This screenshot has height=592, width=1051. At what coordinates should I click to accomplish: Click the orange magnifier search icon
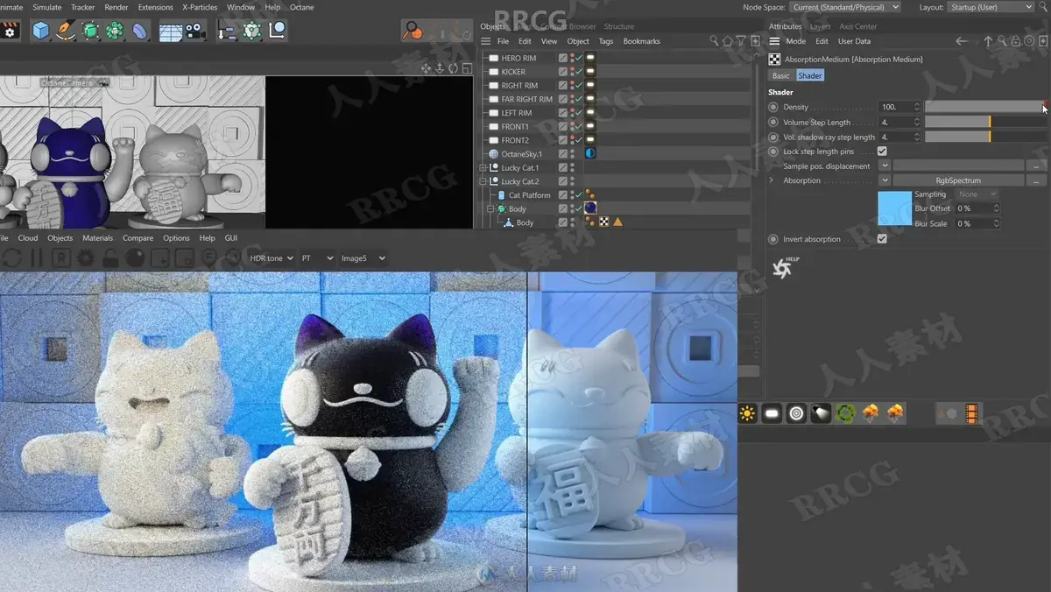(x=413, y=32)
